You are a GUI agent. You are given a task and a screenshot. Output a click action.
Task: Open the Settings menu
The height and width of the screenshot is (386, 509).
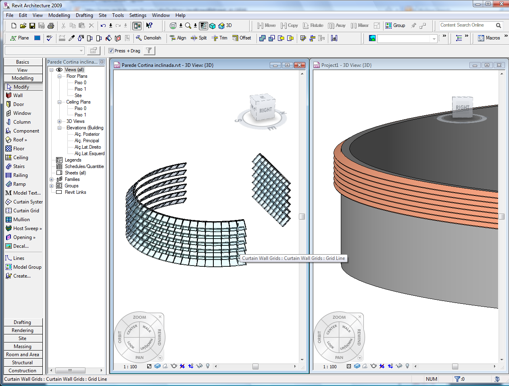click(138, 15)
